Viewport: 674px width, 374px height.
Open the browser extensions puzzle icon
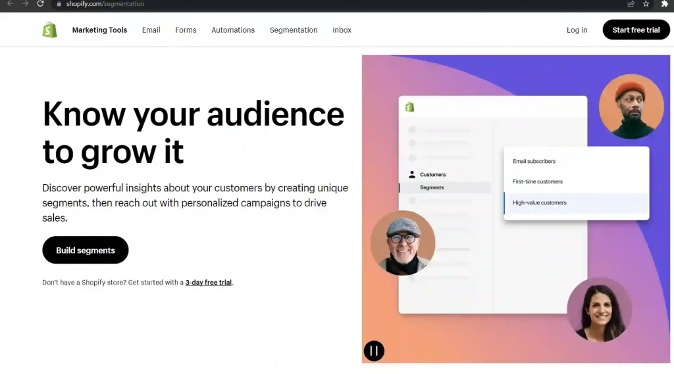click(x=665, y=4)
